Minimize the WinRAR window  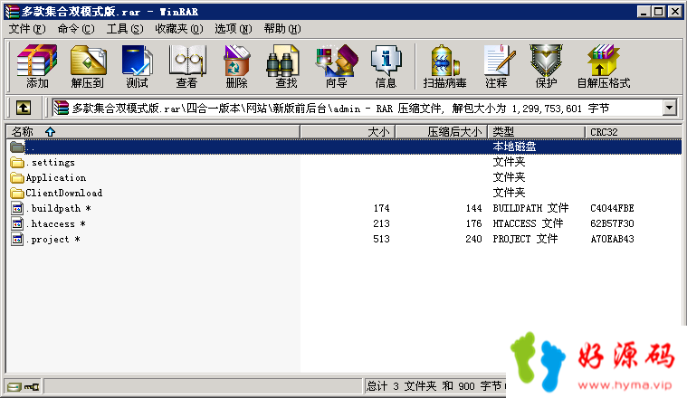point(644,12)
